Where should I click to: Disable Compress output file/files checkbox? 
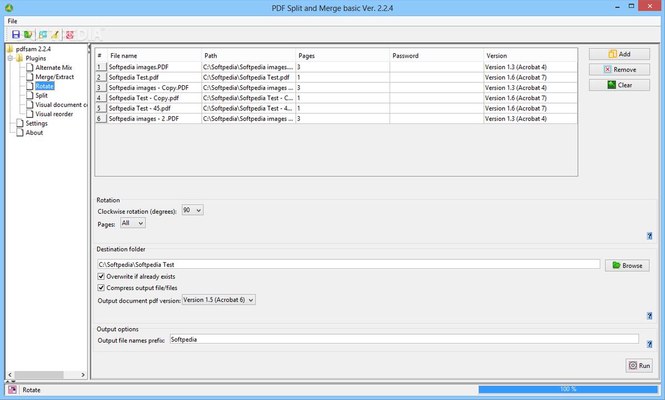tap(101, 288)
